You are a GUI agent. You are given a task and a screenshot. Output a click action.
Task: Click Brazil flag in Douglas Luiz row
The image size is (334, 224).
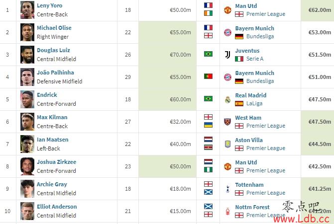(208, 54)
